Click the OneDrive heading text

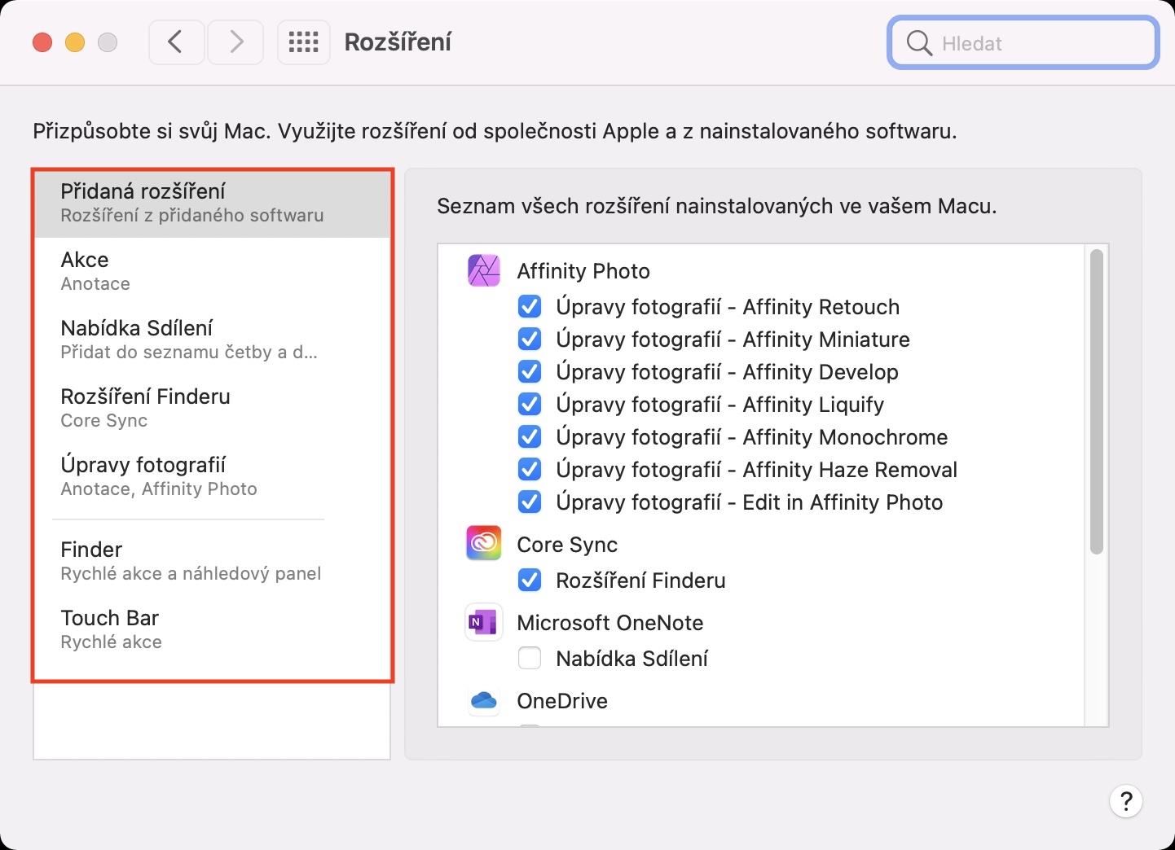point(562,701)
